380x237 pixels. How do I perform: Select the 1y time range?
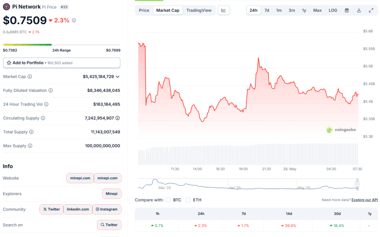click(x=304, y=10)
